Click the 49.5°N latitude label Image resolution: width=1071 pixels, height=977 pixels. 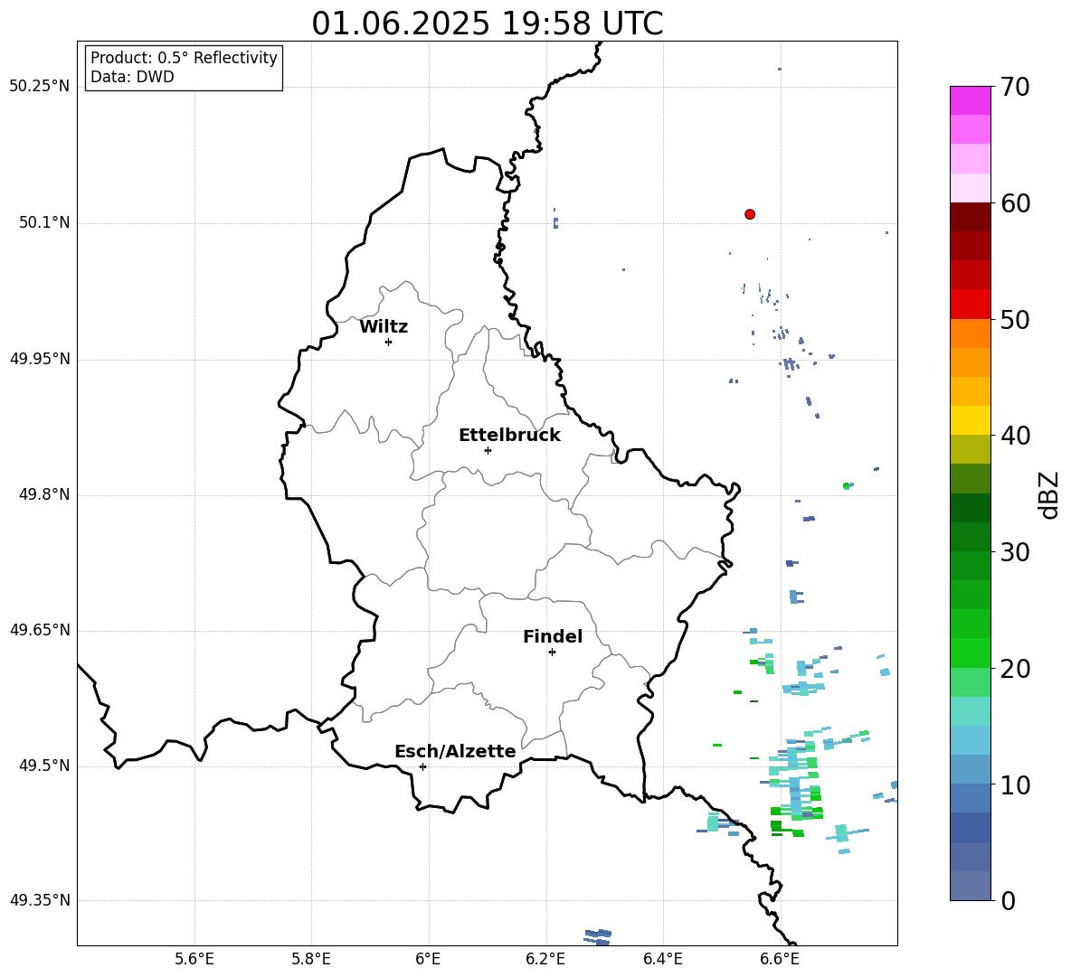click(x=44, y=766)
